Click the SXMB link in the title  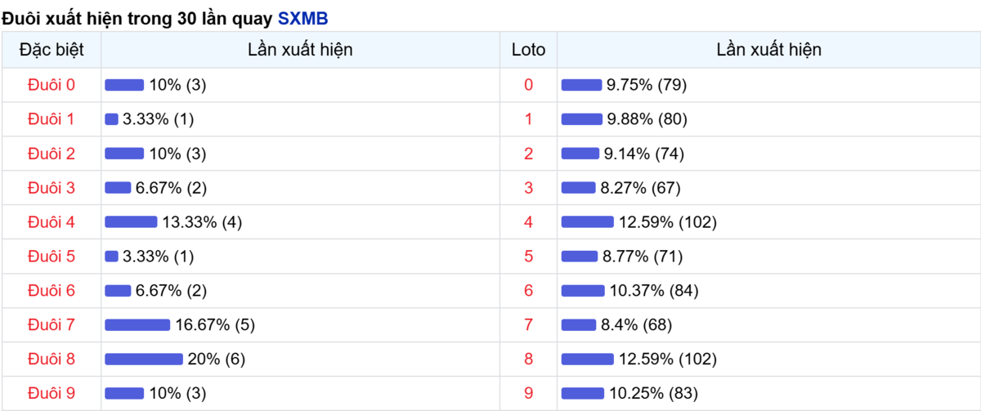(x=302, y=16)
